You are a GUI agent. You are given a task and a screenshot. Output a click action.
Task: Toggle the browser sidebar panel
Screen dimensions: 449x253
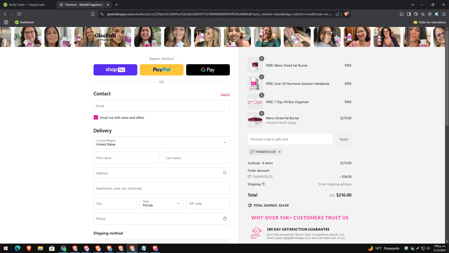pos(409,14)
